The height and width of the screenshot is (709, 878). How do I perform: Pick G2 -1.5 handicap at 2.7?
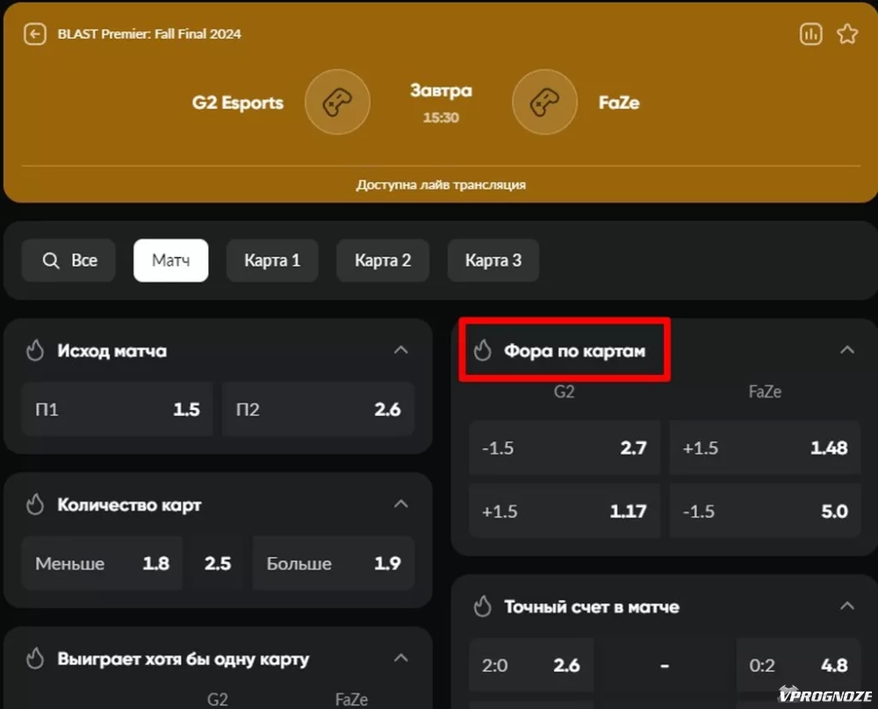pos(564,448)
